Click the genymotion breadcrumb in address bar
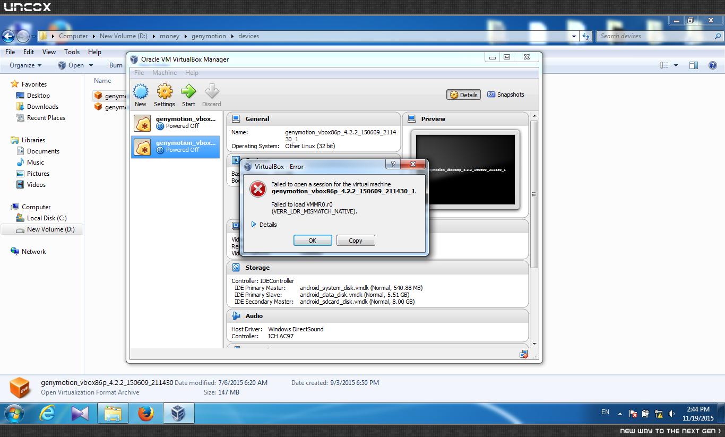Viewport: 725px width, 437px height. tap(209, 36)
